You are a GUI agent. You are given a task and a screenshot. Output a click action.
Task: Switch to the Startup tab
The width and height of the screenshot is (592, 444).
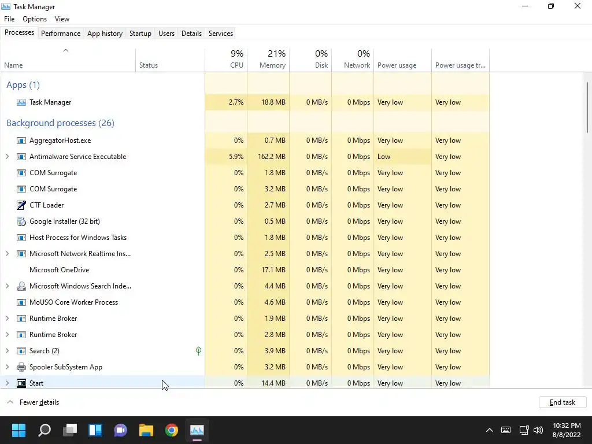140,33
